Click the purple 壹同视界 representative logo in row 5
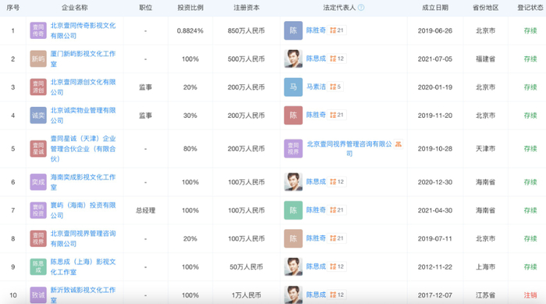546x304 pixels. pos(293,149)
